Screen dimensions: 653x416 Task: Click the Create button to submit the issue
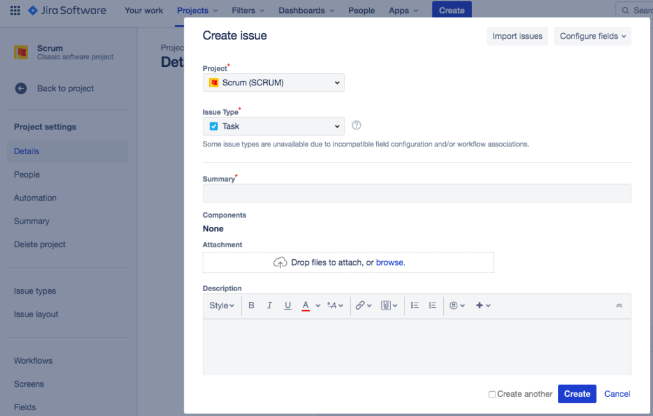pyautogui.click(x=576, y=394)
